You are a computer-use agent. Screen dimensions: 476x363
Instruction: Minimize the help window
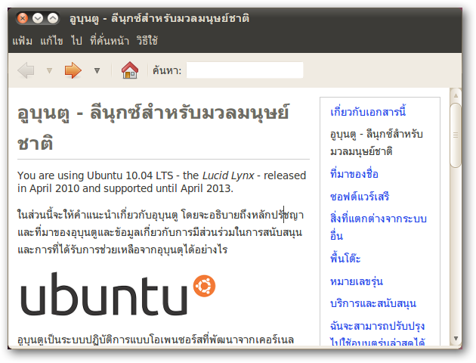(38, 19)
